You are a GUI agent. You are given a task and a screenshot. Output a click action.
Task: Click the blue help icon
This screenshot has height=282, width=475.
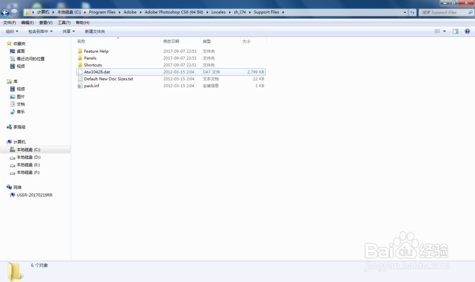(467, 31)
